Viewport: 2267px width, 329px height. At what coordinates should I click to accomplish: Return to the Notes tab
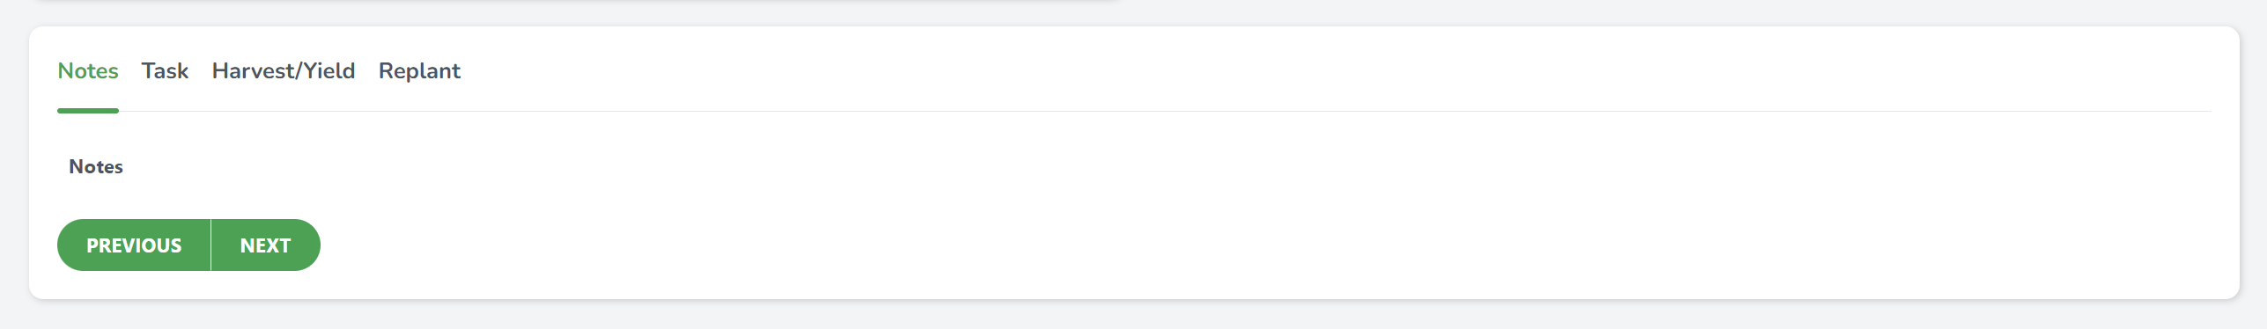[88, 70]
